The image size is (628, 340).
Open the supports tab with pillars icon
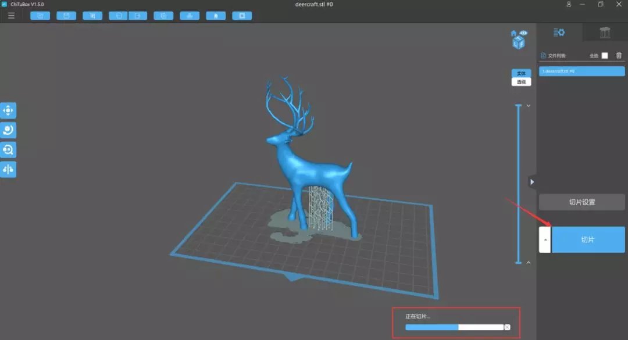point(605,33)
